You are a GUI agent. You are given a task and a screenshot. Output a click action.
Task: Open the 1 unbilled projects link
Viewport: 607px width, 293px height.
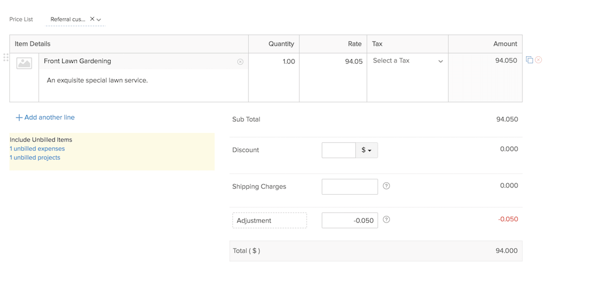[x=34, y=157]
